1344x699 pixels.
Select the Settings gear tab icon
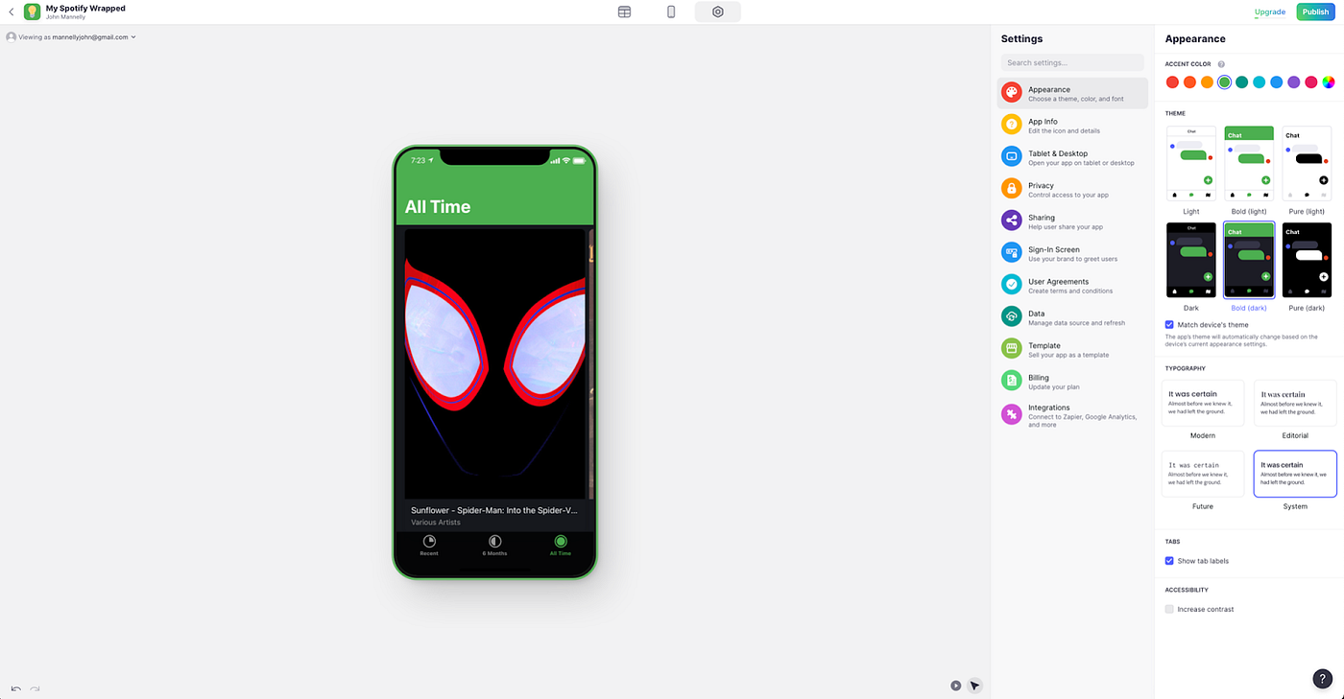pyautogui.click(x=717, y=12)
